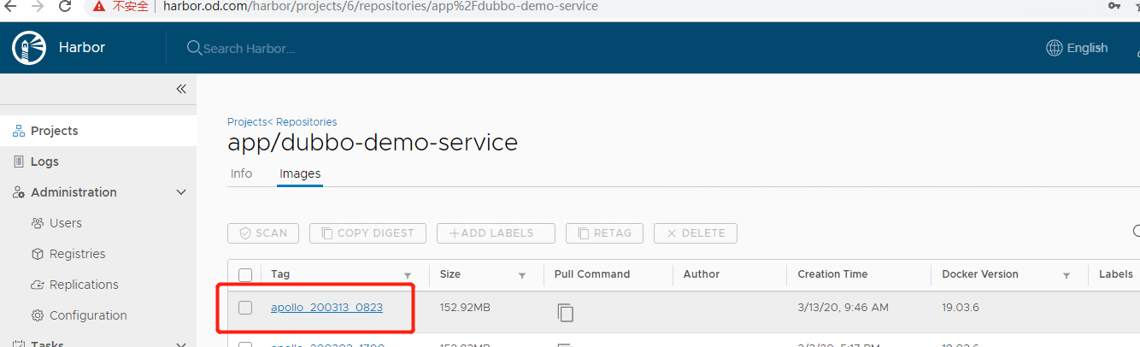The width and height of the screenshot is (1140, 347).
Task: Collapse the sidebar with double-chevron icon
Action: tap(181, 89)
